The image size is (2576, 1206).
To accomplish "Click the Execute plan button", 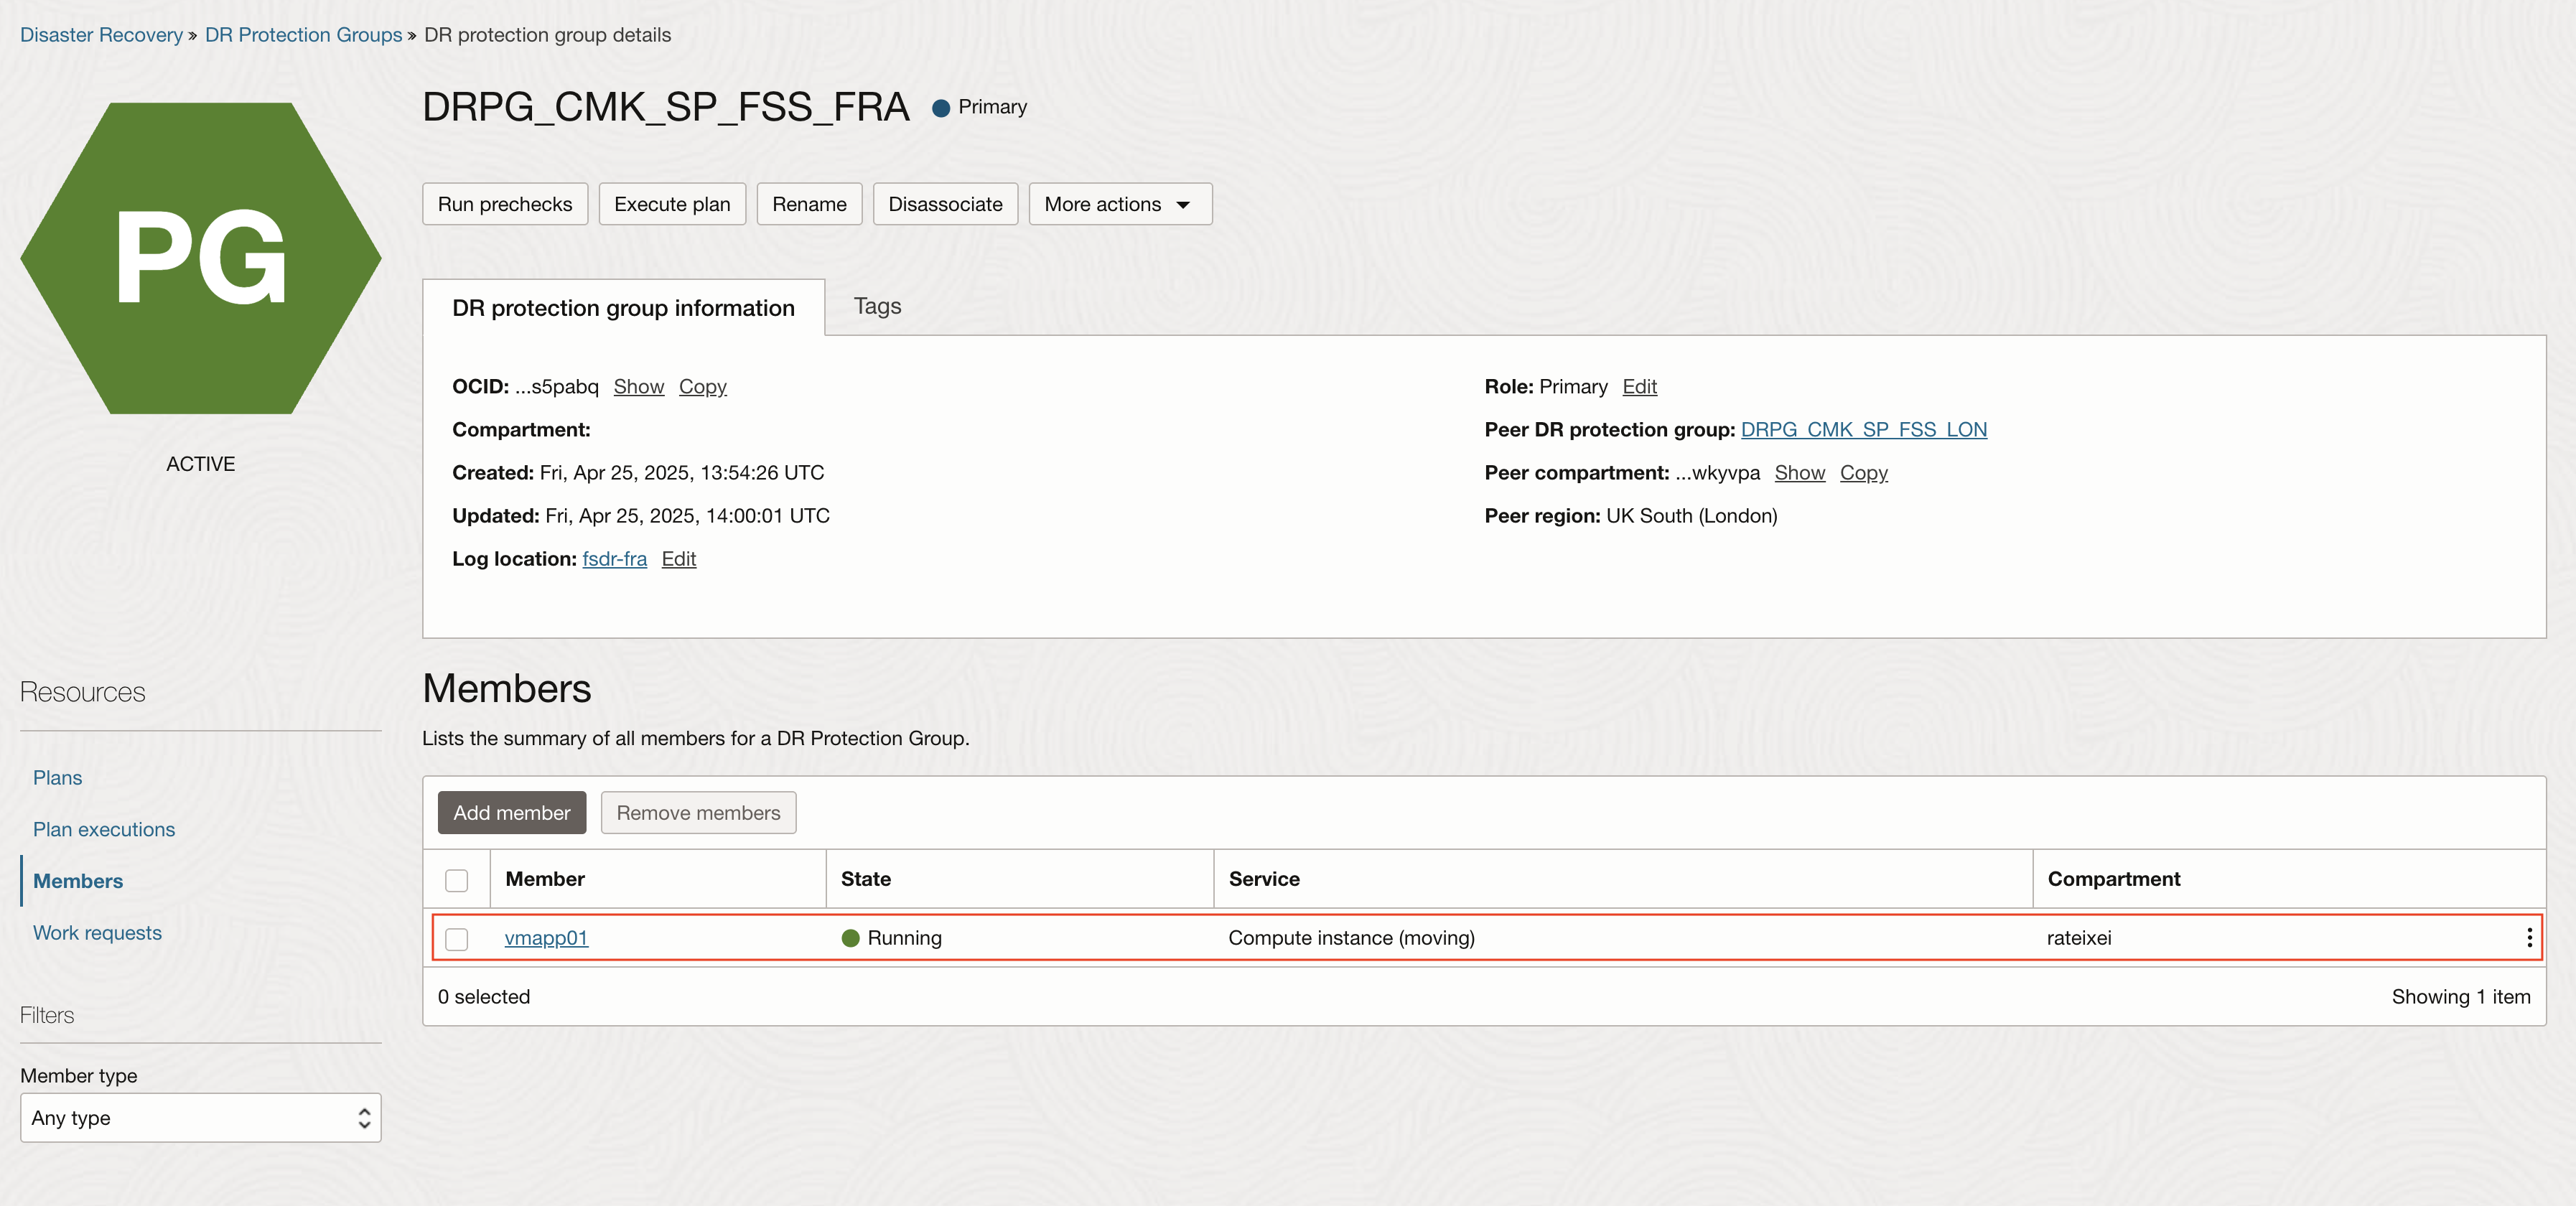I will (x=671, y=204).
